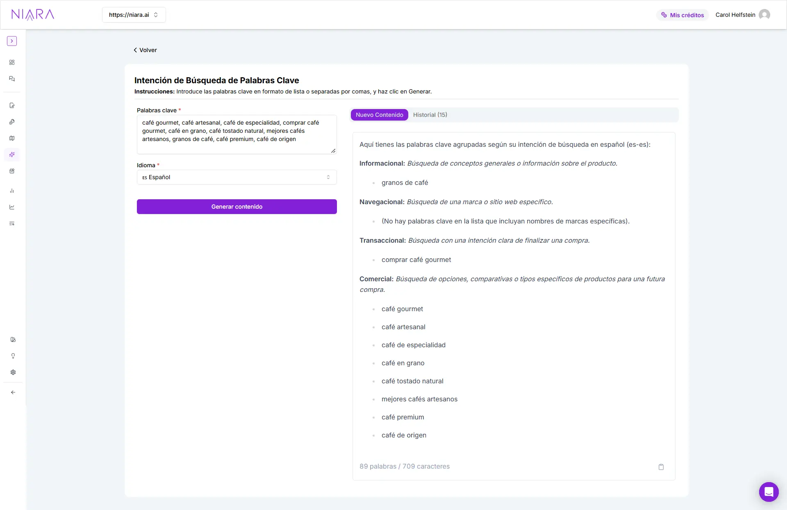Grab the text area resize handle corner
Screen dimensions: 787x510
pos(333,151)
